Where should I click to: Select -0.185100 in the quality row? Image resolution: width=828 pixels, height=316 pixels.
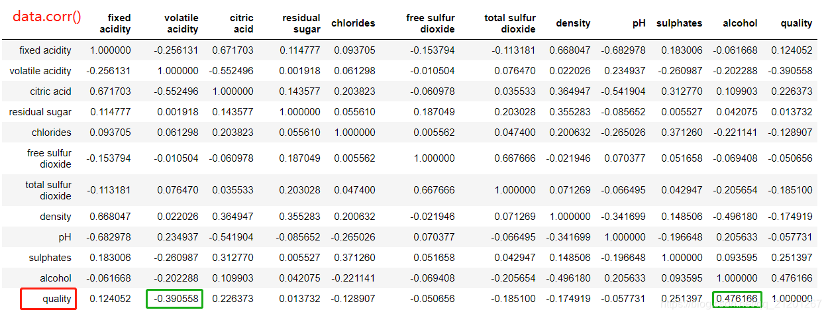pos(513,299)
